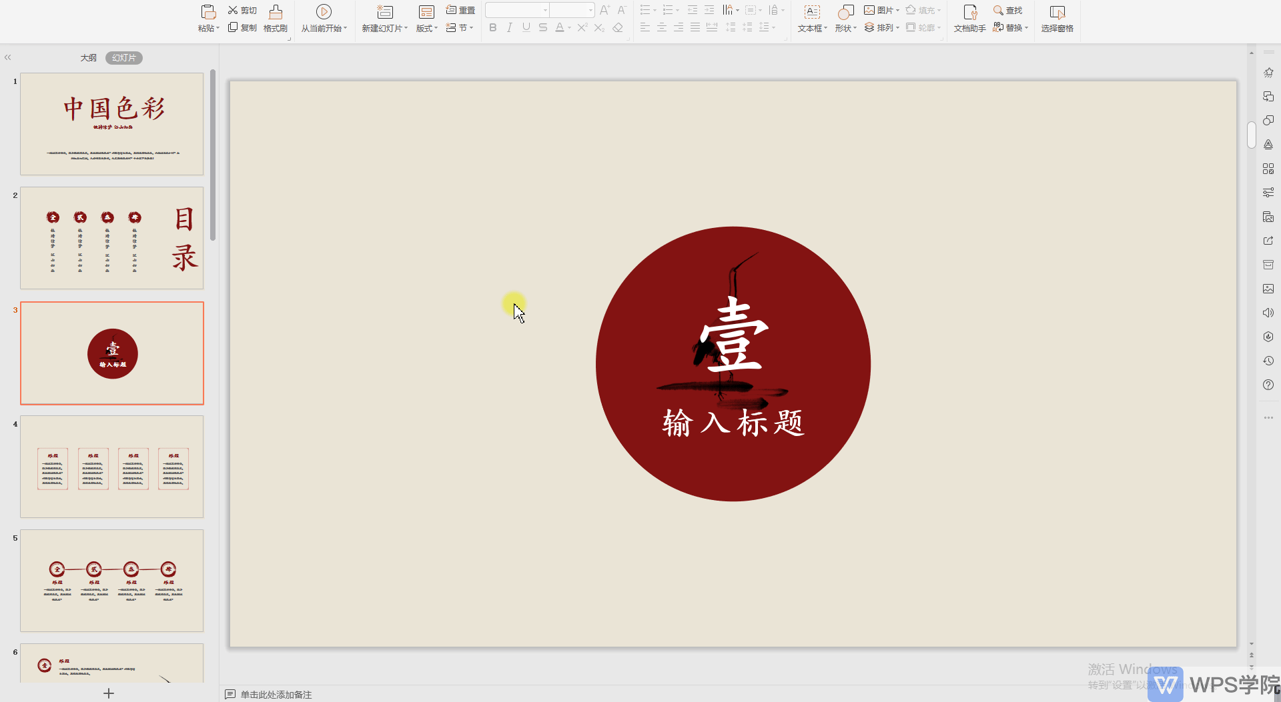The width and height of the screenshot is (1281, 702).
Task: Toggle subscript formatting
Action: click(x=599, y=27)
